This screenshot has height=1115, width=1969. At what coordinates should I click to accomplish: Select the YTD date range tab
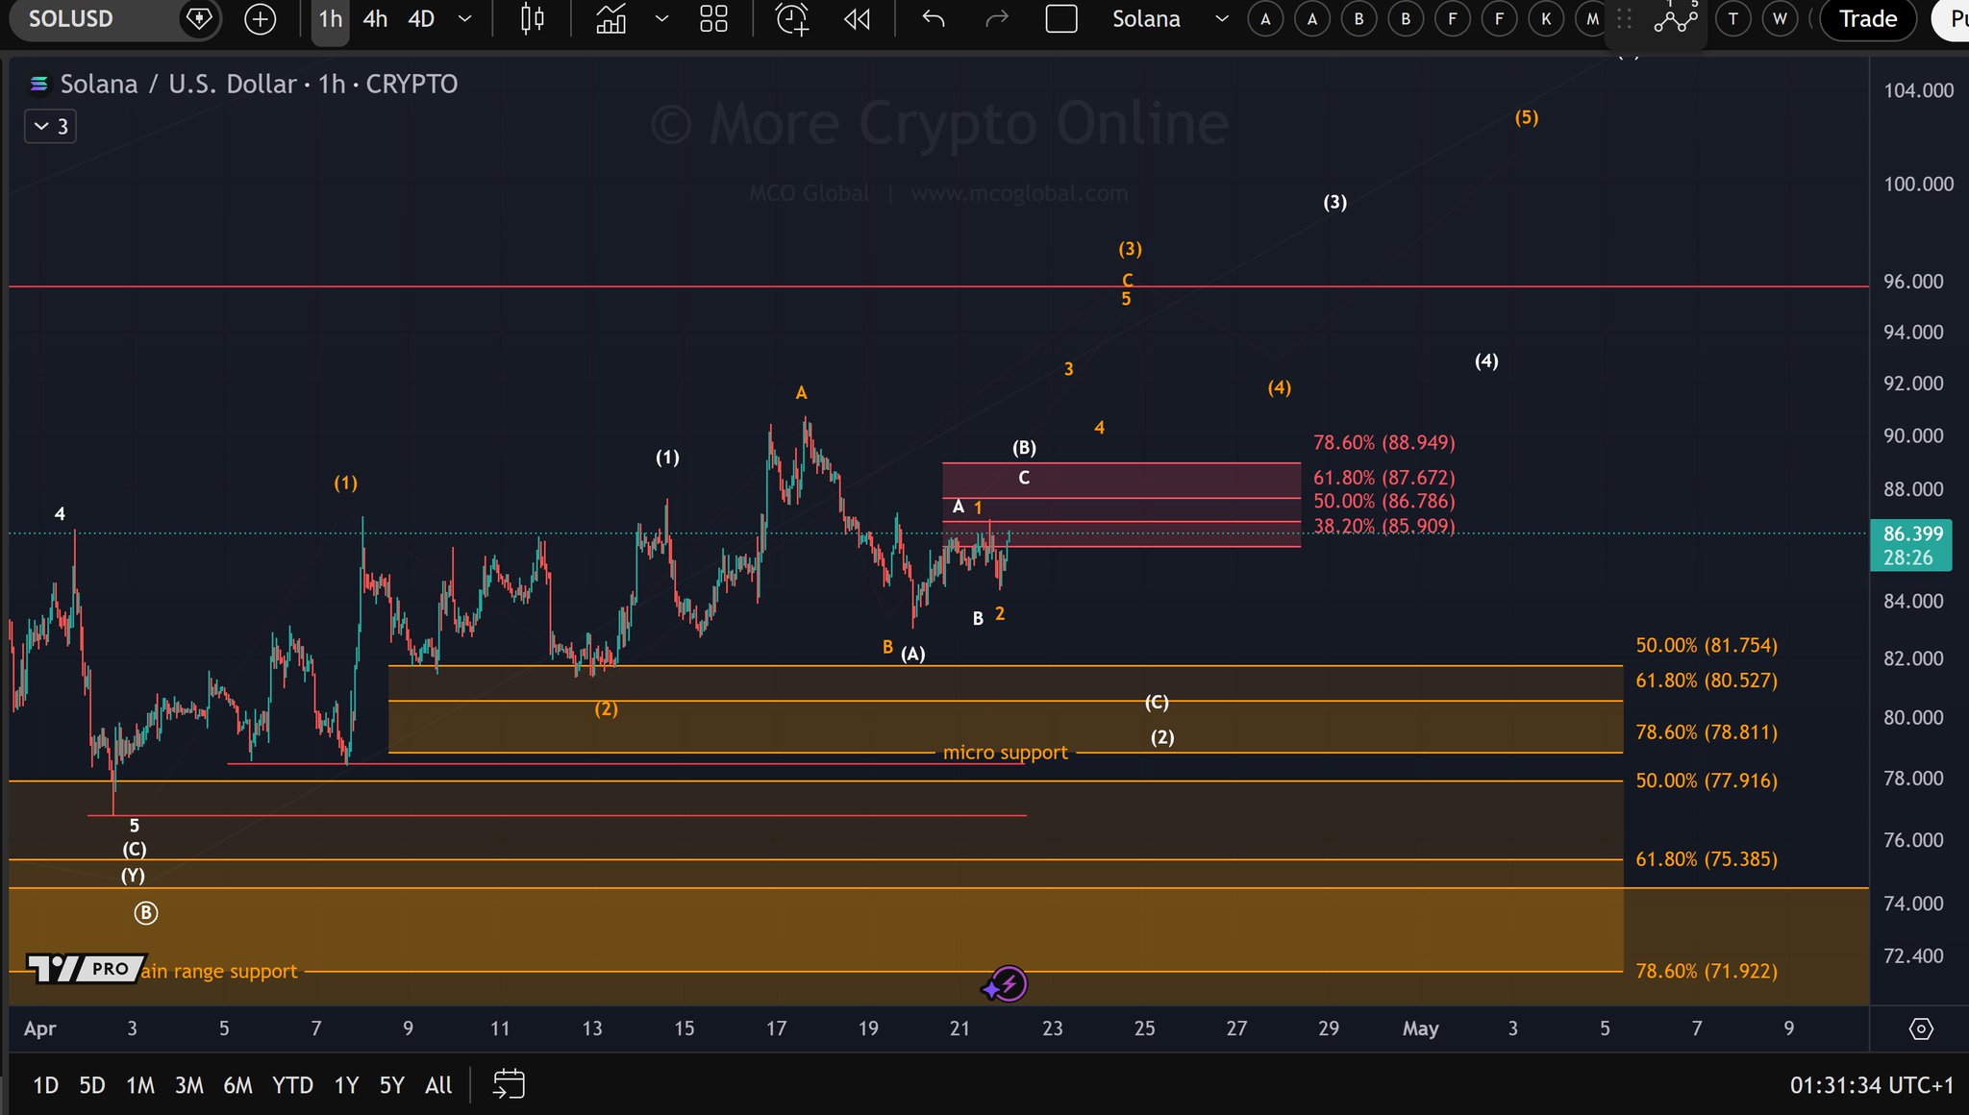(292, 1085)
